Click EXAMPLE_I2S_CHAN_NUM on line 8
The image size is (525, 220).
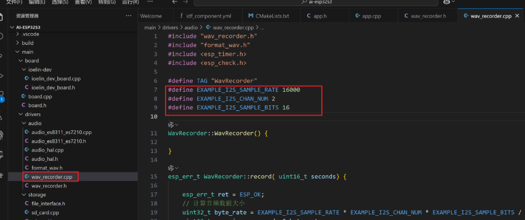coord(232,99)
